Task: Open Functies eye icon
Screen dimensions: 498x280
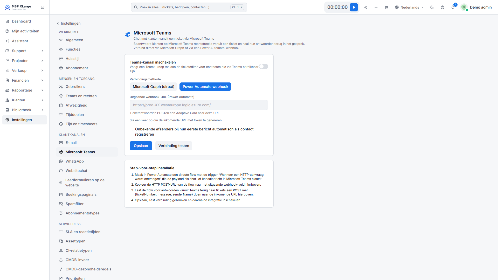Action: tap(61, 49)
